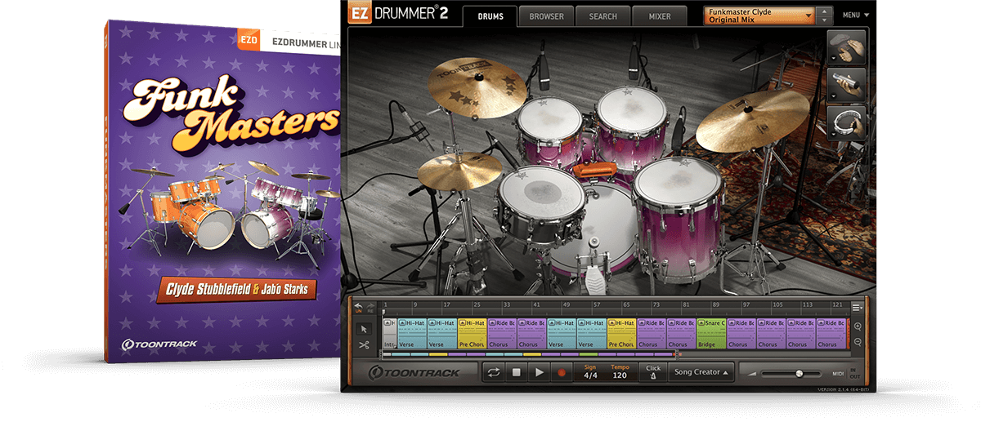Open the Bridge block's Snare menu icon

701,324
